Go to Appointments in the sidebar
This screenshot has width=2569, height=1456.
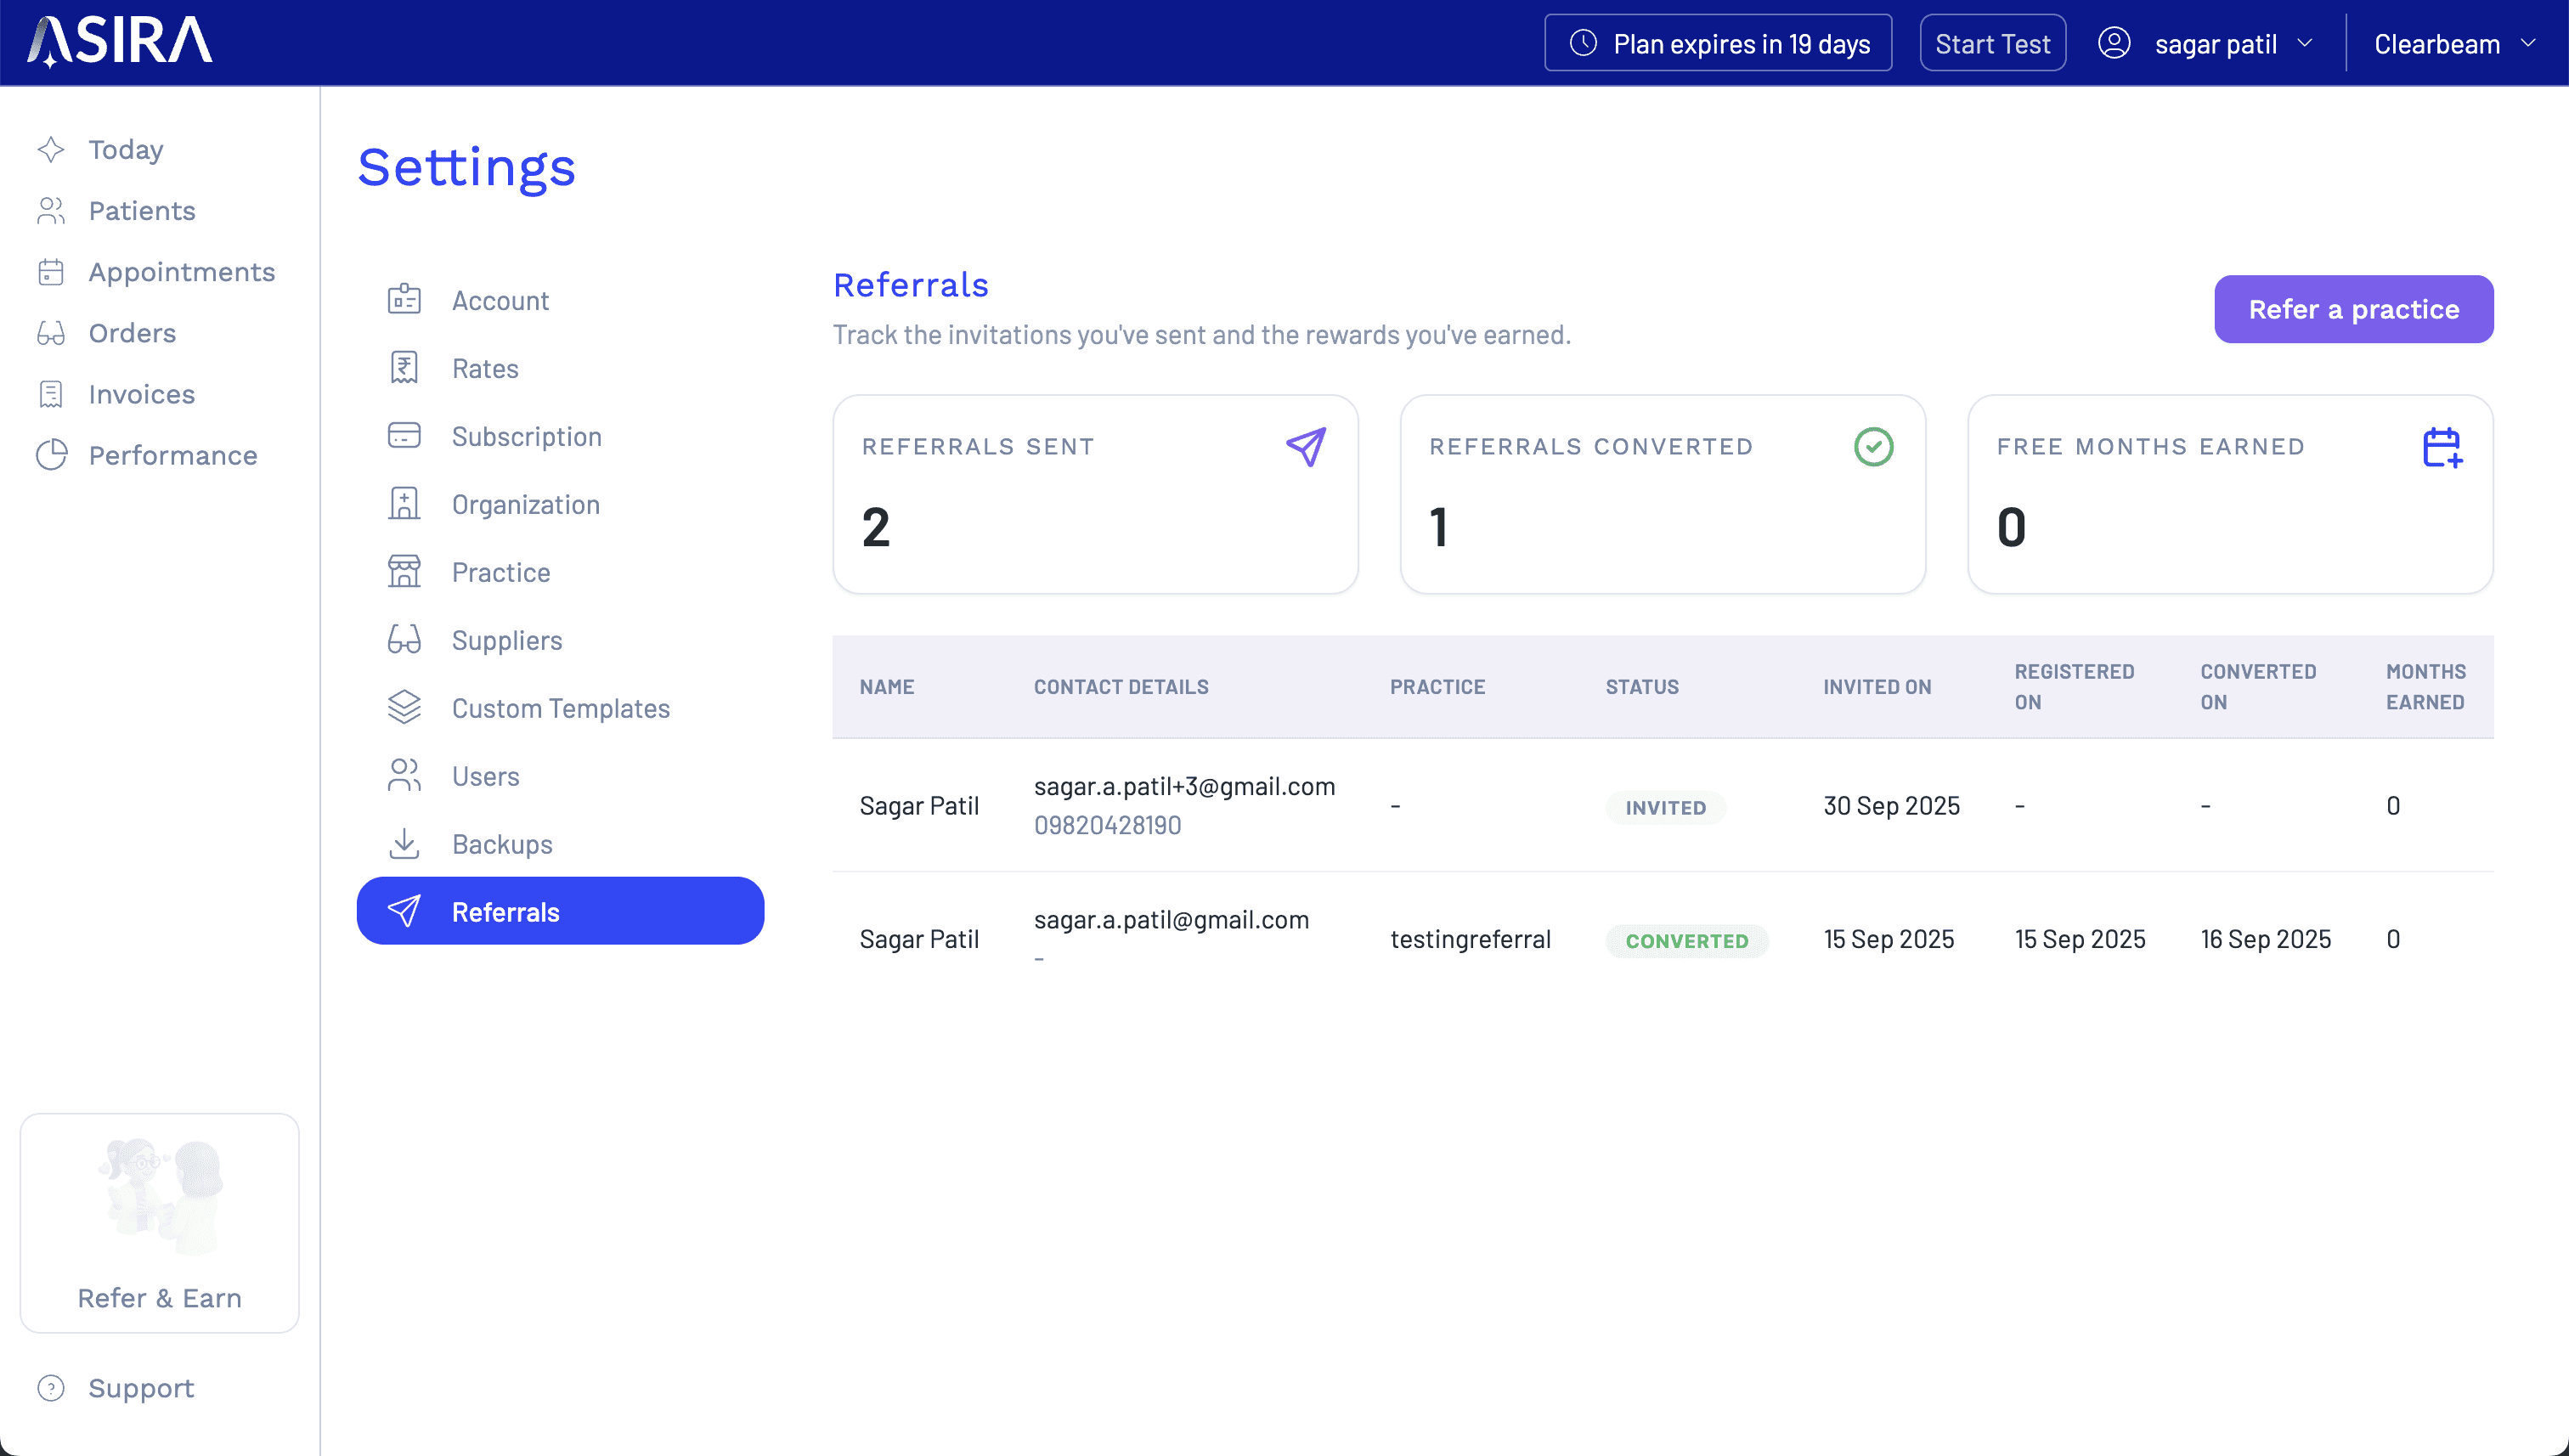click(181, 272)
